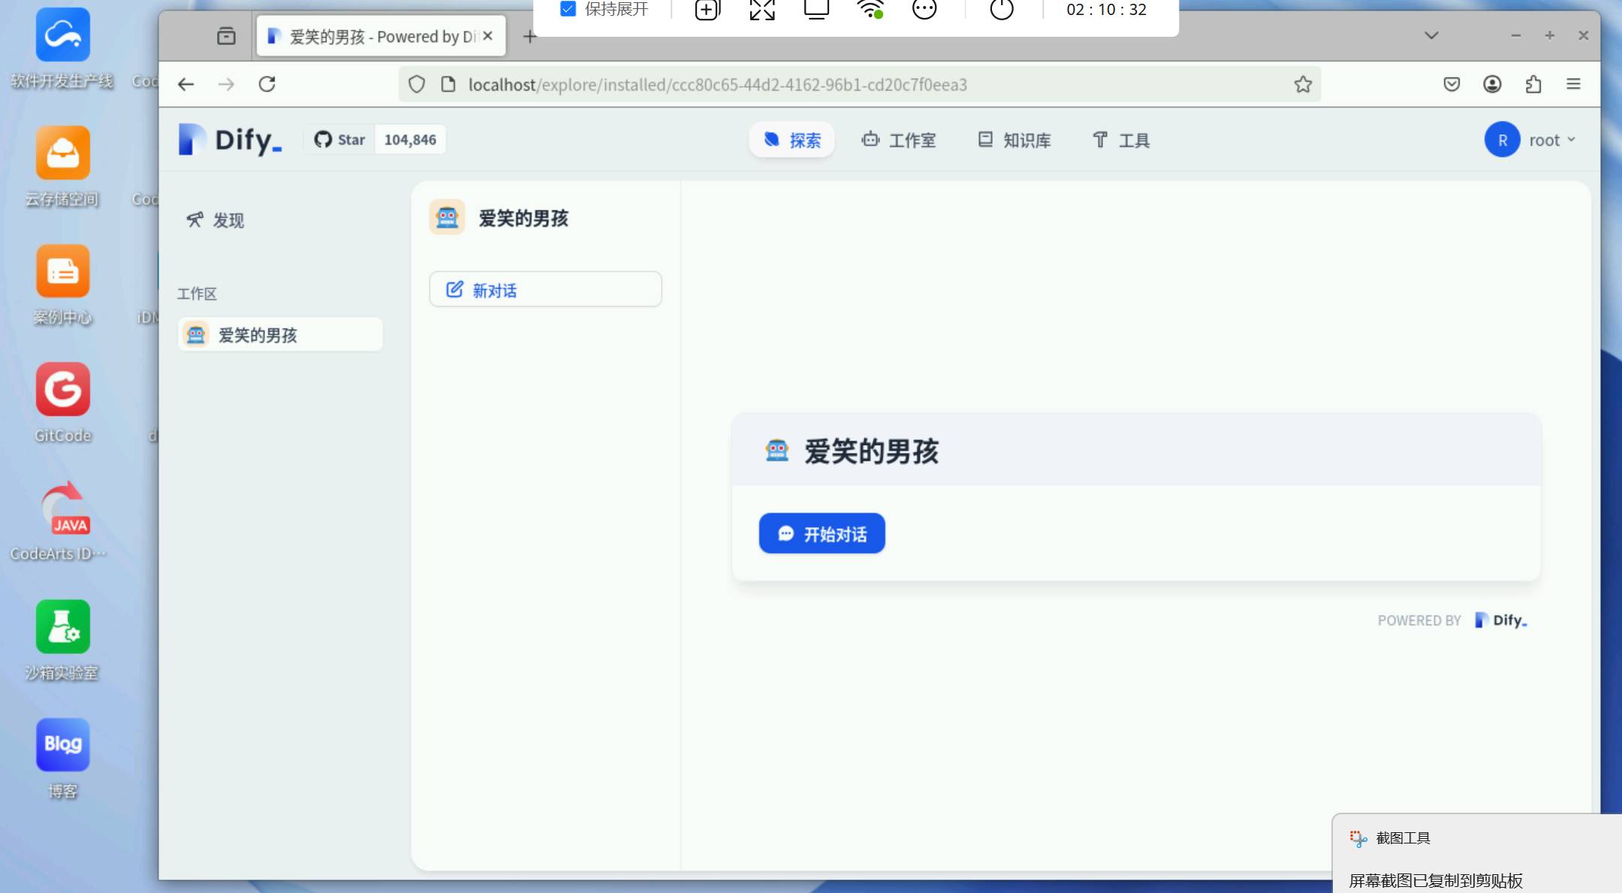Click the add-window icon in remote toolbar
The image size is (1622, 893).
click(x=707, y=9)
